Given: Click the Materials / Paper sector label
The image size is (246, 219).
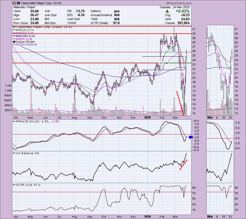Looking at the screenshot, I should click(24, 7).
